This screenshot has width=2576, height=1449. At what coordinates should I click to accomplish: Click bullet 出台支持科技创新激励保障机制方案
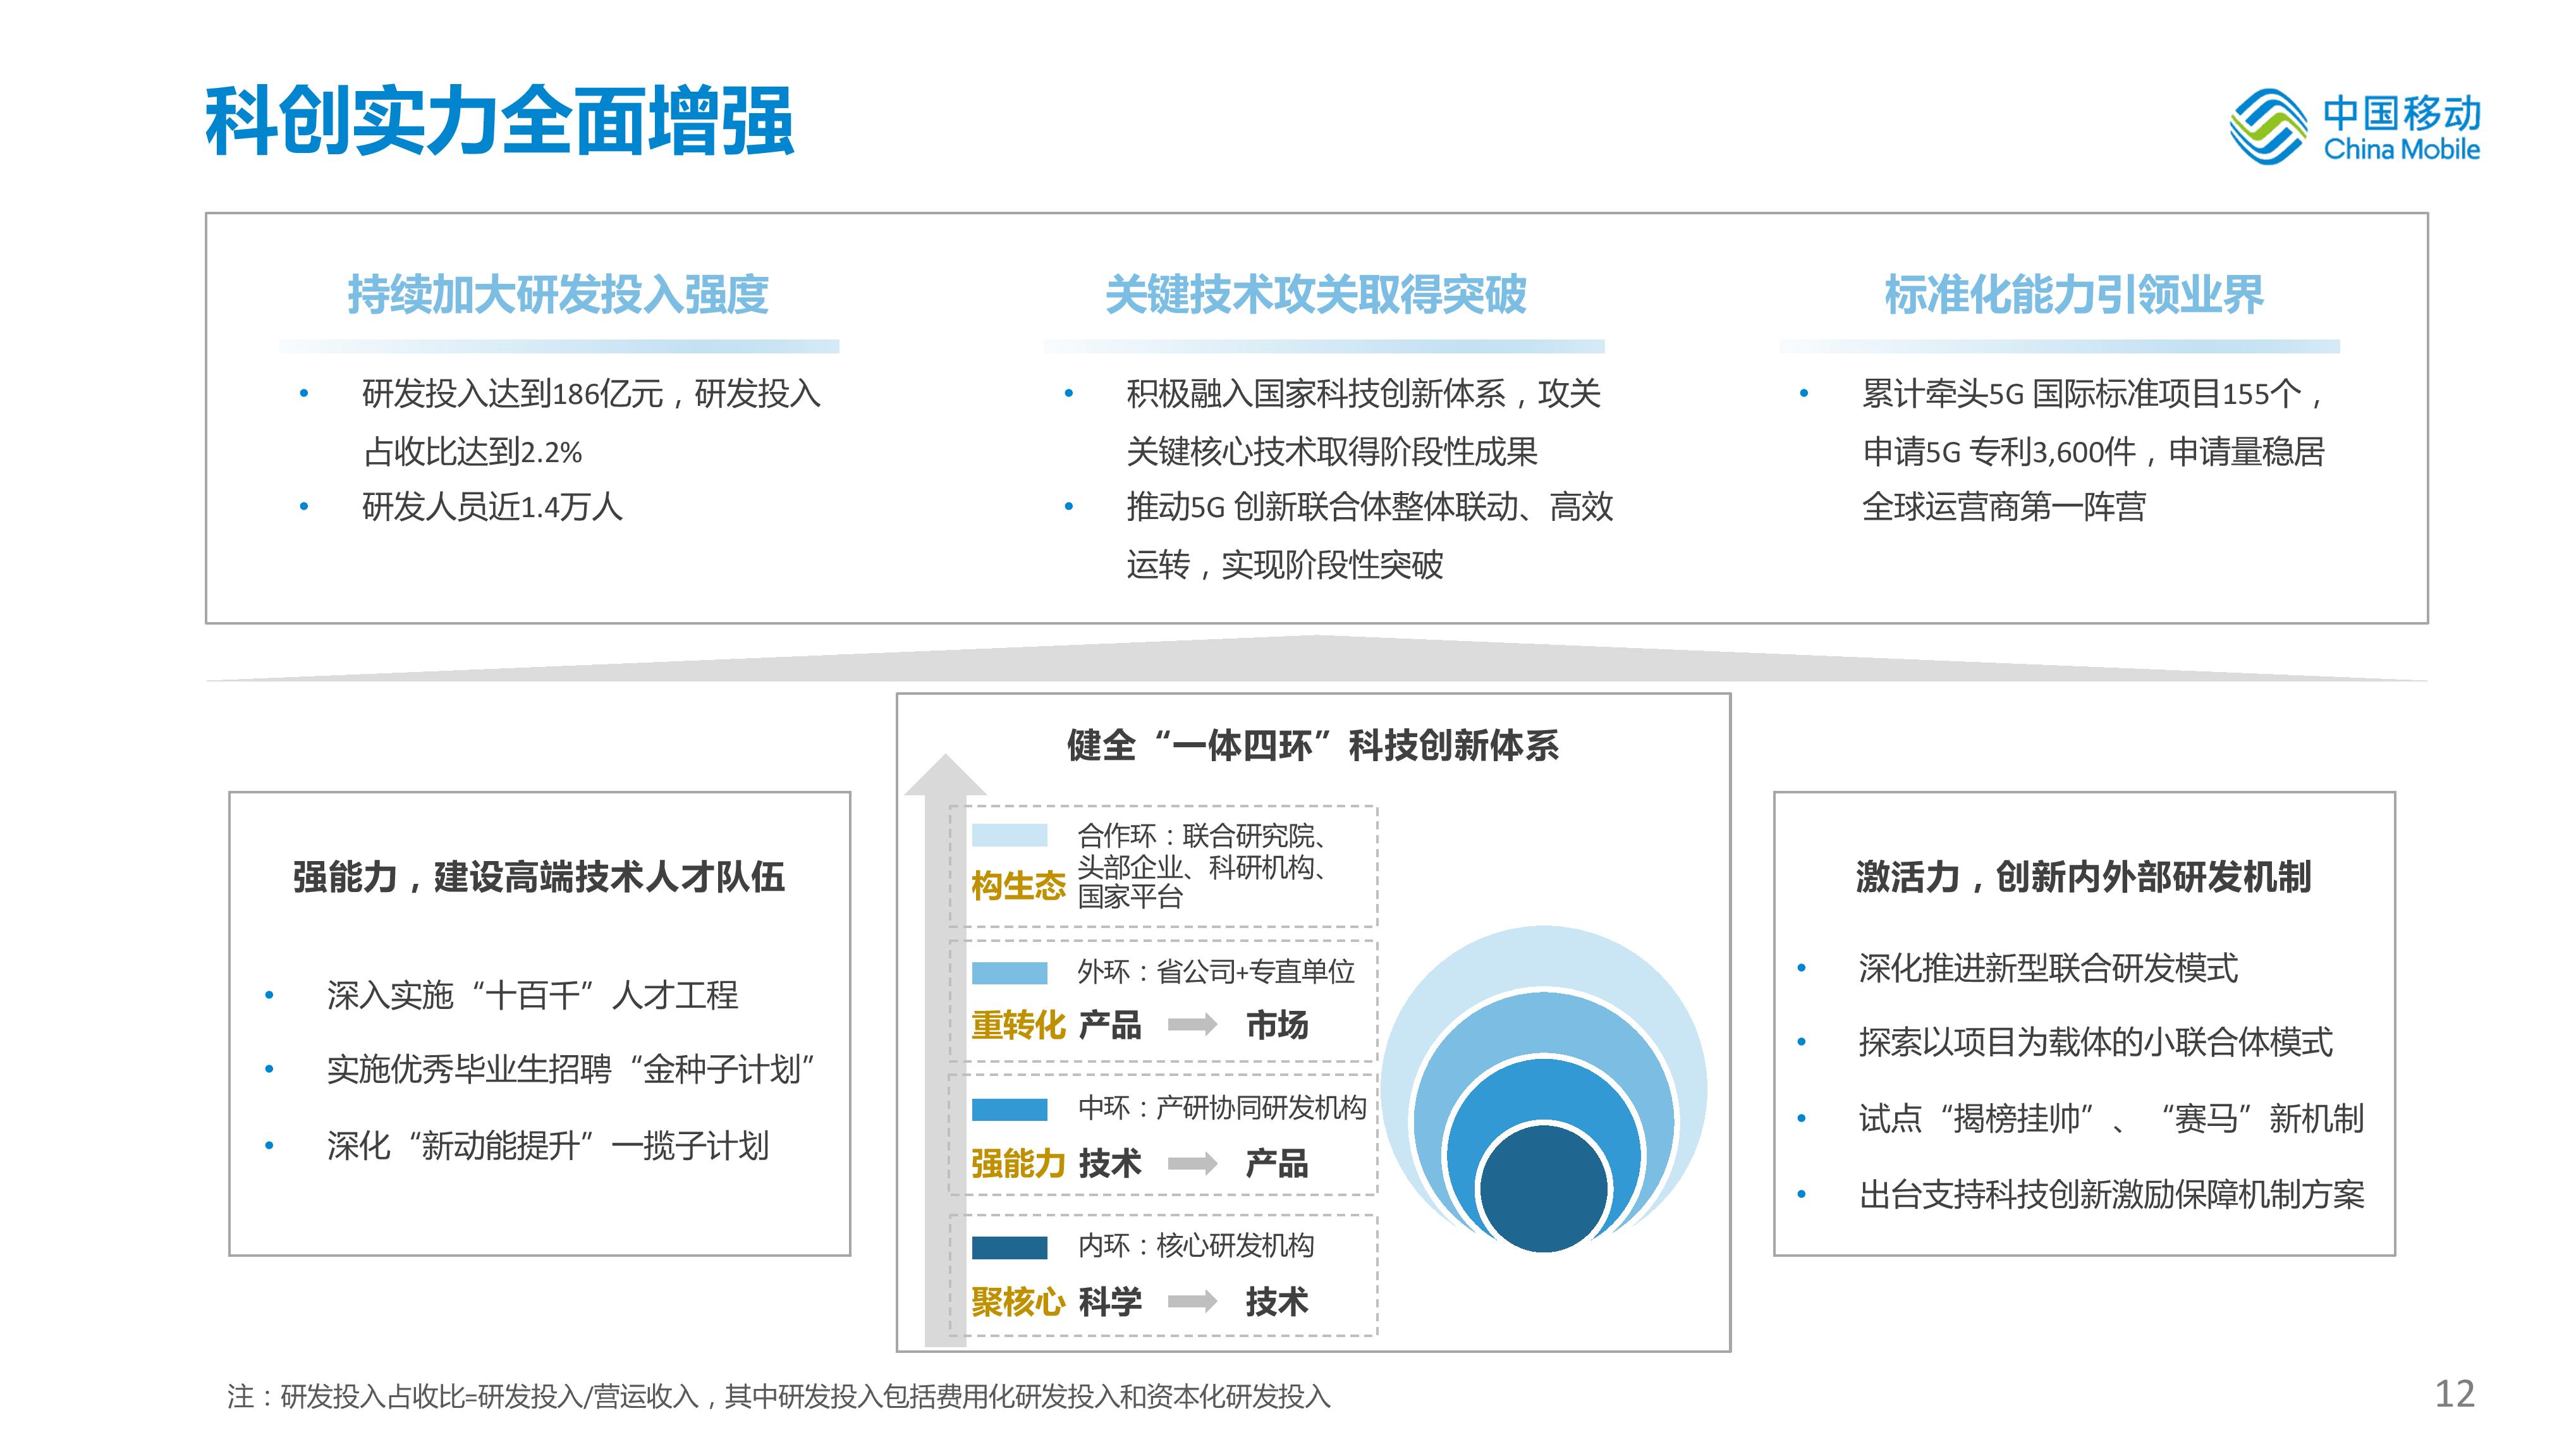pyautogui.click(x=2111, y=1194)
